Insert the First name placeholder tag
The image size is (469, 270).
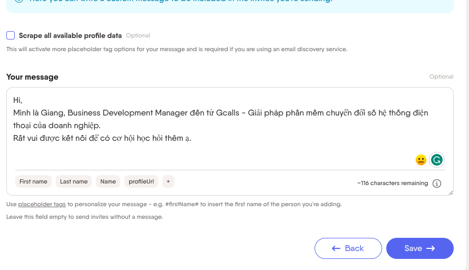click(33, 181)
